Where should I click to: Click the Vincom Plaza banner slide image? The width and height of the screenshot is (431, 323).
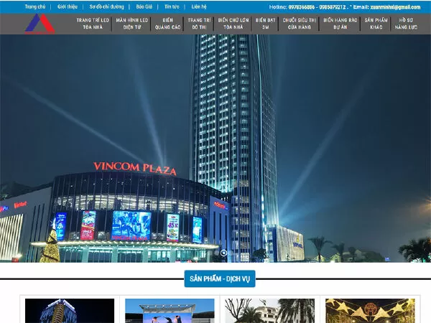point(215,149)
